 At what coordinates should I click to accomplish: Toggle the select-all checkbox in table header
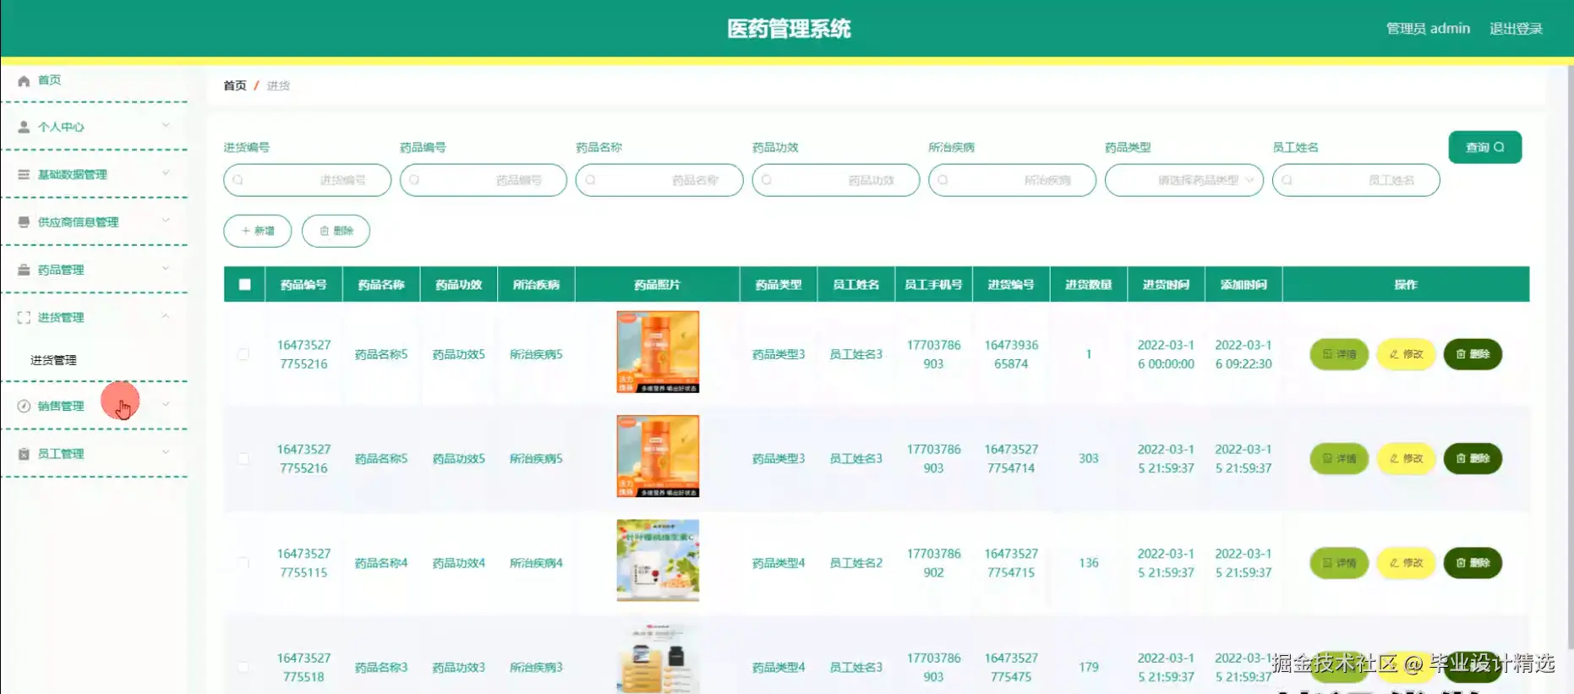[244, 285]
